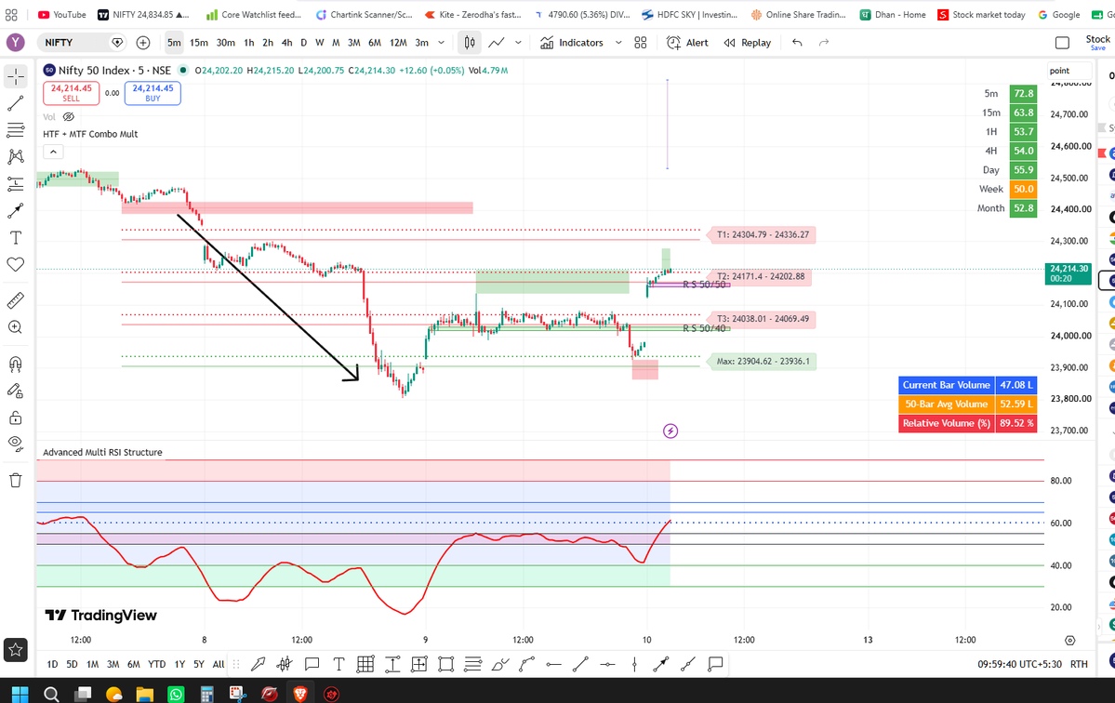Switch to the 1h timeframe
This screenshot has height=703, width=1115.
tap(249, 43)
